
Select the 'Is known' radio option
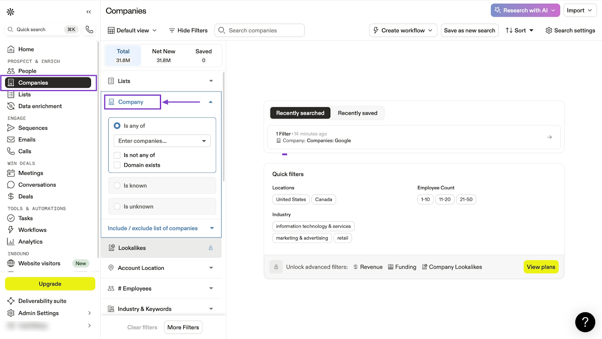point(117,185)
